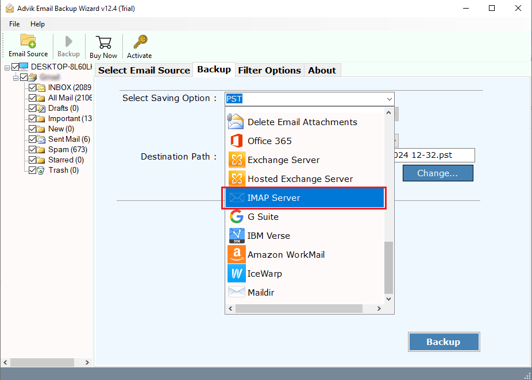532x380 pixels.
Task: Click dropdown list scroll left arrow
Action: (x=231, y=308)
